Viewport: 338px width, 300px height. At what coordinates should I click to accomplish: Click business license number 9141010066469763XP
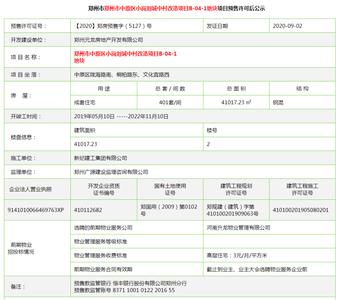(x=36, y=210)
